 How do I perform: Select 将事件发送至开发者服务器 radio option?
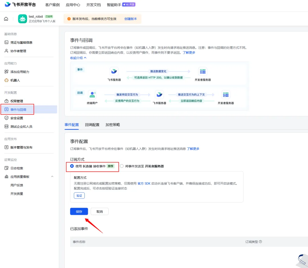pos(122,166)
